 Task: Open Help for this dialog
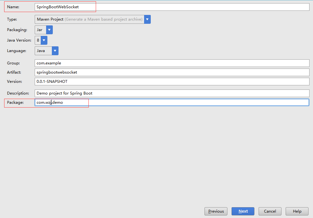(x=297, y=211)
